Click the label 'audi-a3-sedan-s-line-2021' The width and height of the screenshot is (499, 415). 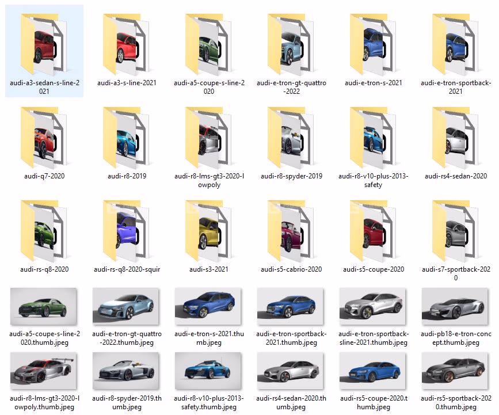[44, 87]
